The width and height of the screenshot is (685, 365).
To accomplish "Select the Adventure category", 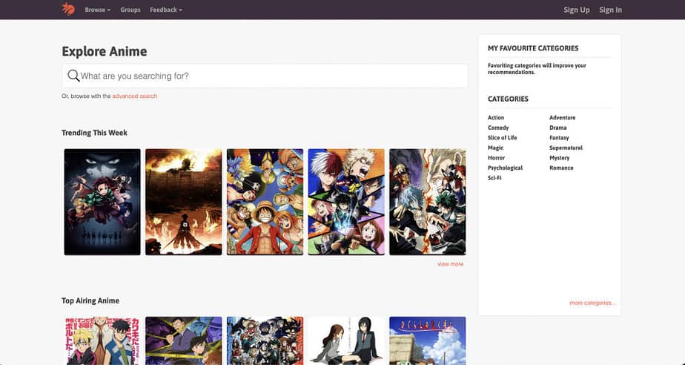I will (x=562, y=118).
